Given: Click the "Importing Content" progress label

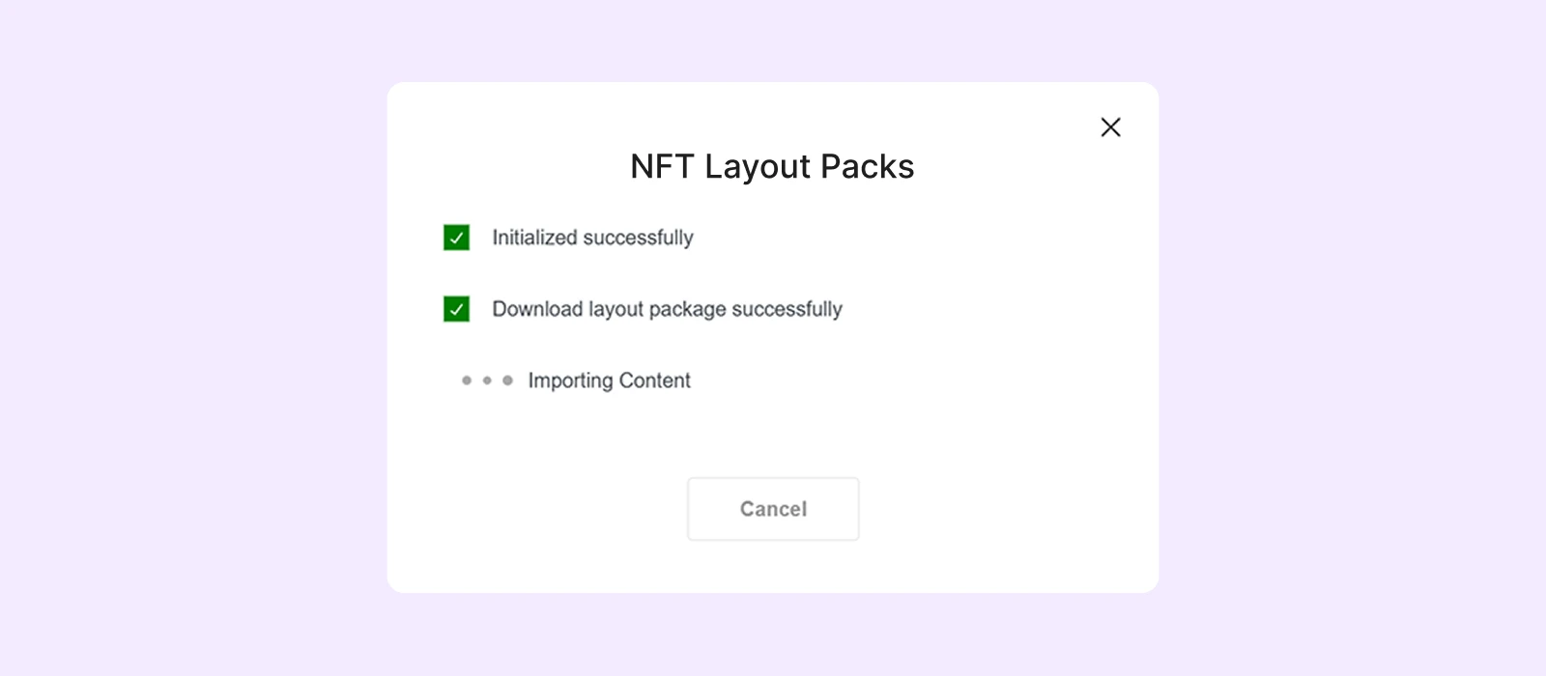Looking at the screenshot, I should click(609, 380).
